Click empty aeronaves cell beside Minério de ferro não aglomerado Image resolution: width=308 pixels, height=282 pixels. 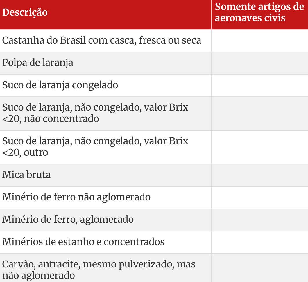point(259,197)
